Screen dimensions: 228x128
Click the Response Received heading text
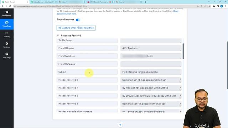71,36
